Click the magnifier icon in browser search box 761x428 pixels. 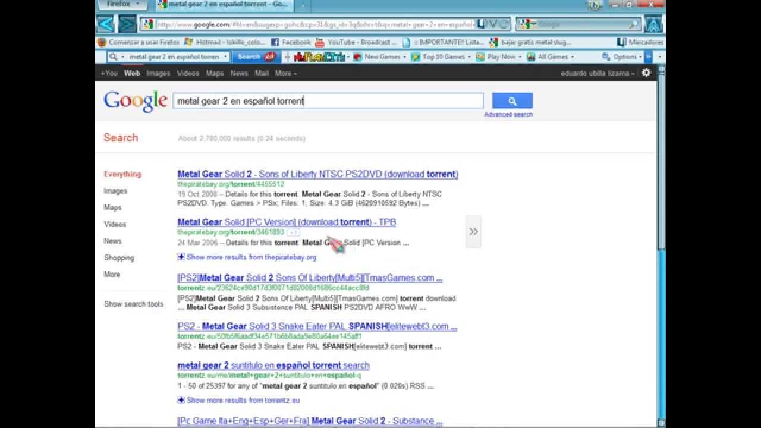pos(634,24)
